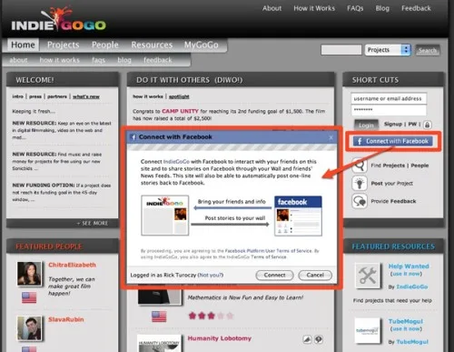The width and height of the screenshot is (454, 352).
Task: Click the lowercase blog sub-menu link
Action: point(124,60)
